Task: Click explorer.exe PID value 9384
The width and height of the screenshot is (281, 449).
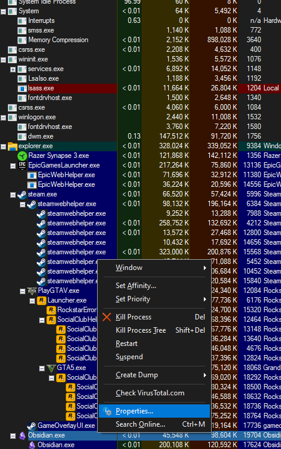Action: point(254,146)
